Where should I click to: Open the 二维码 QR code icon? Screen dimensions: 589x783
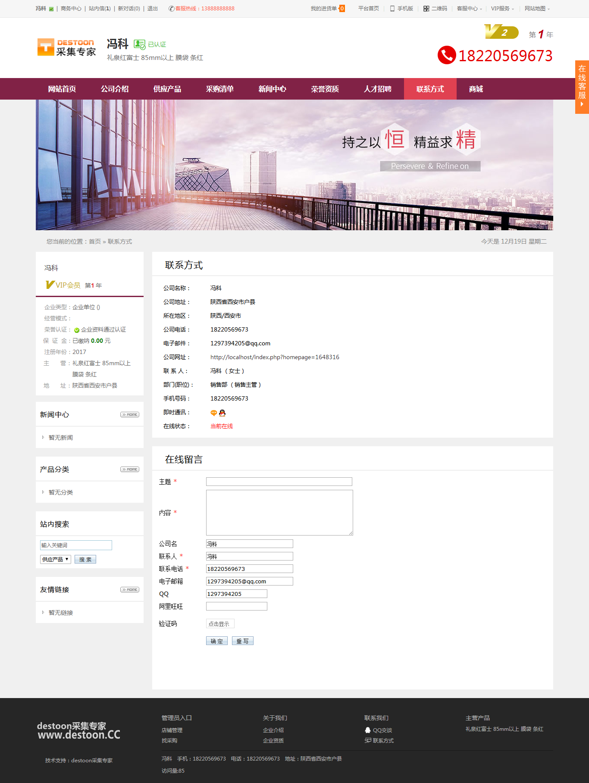point(426,9)
